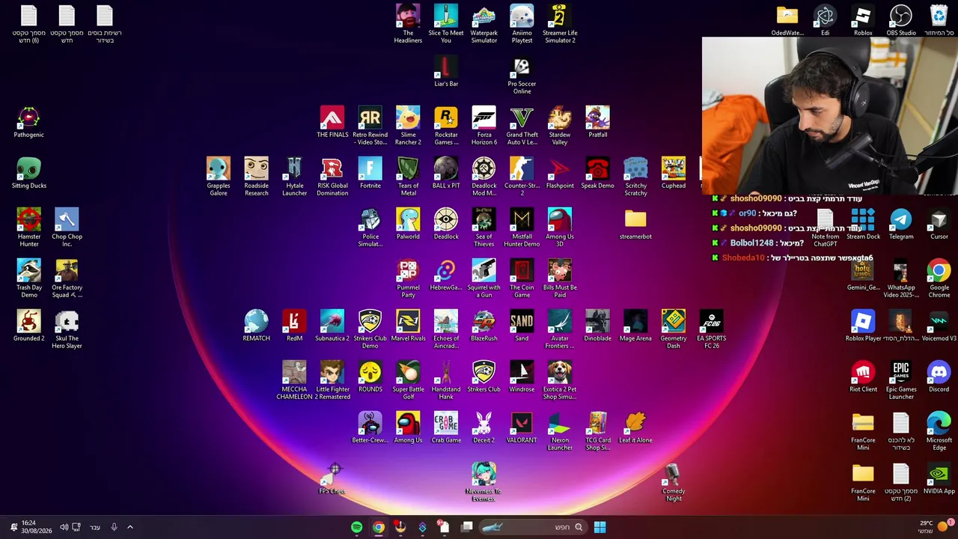This screenshot has height=539, width=958.
Task: Open Trash Day Demo shortcut
Action: tap(28, 278)
